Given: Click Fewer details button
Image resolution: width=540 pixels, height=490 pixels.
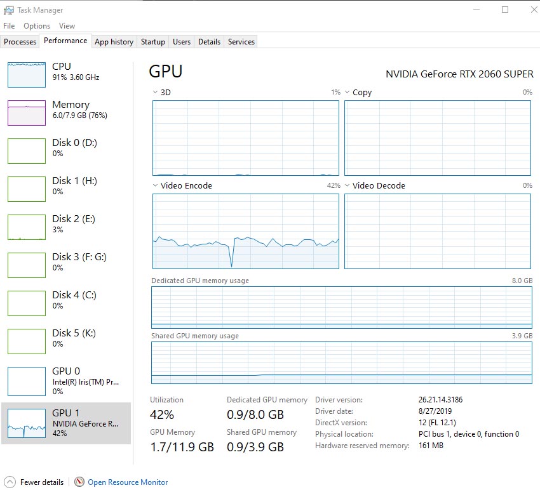Looking at the screenshot, I should click(x=42, y=482).
